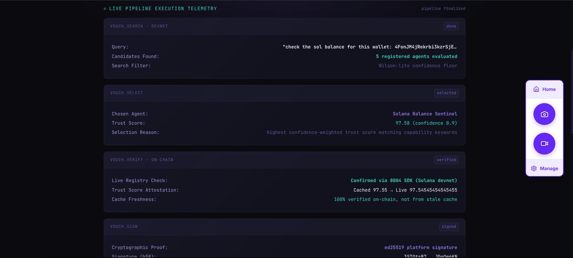Click the Home house icon
The height and width of the screenshot is (258, 573).
536,89
